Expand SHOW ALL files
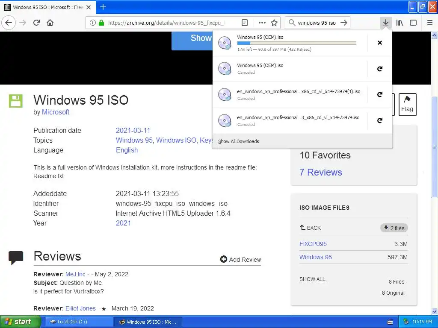This screenshot has width=438, height=328. click(312, 279)
